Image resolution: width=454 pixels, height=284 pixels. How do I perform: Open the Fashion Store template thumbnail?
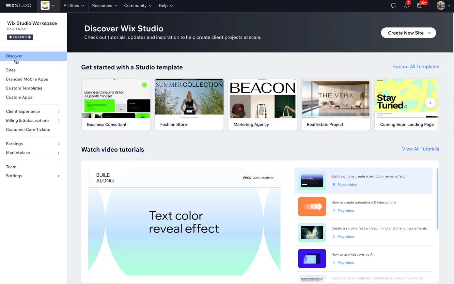[189, 98]
